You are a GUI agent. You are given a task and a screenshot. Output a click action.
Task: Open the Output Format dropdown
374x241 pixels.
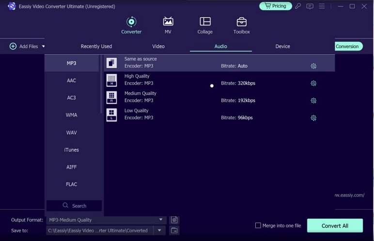pos(106,220)
